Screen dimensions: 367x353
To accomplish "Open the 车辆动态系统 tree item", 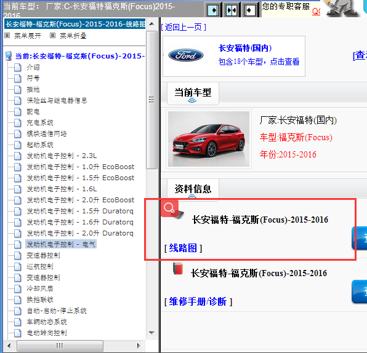I will [x=47, y=322].
